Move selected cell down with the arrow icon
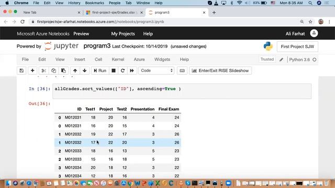335x188 pixels. (85, 70)
